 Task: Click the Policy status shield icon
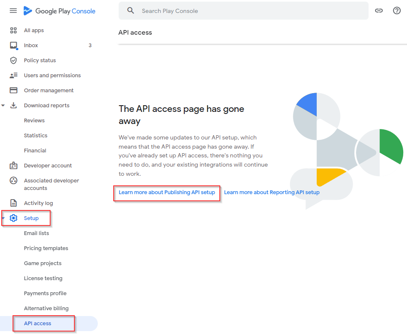coord(14,60)
